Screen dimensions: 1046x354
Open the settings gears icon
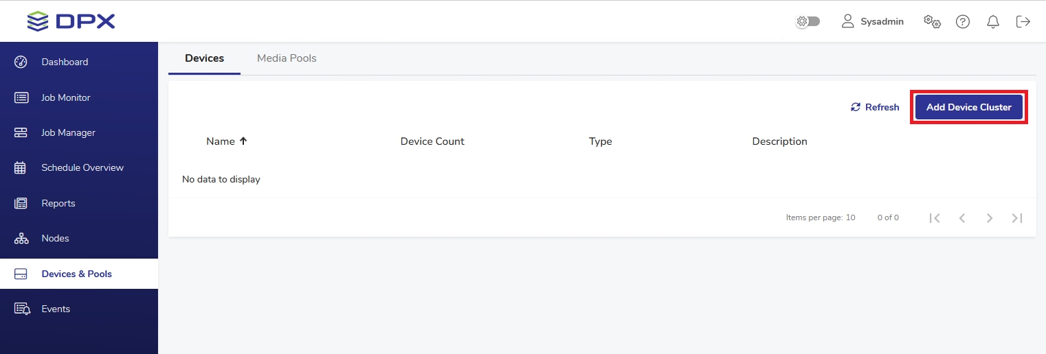[x=932, y=21]
